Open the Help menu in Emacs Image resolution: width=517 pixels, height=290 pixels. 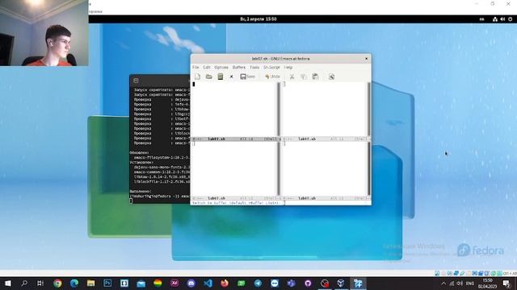[x=288, y=67]
